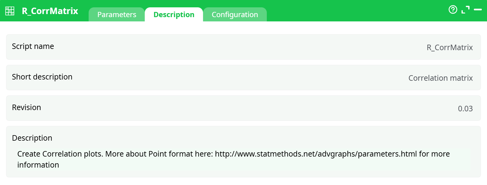487x185 pixels.
Task: Click the "Short description" label
Action: 42,77
